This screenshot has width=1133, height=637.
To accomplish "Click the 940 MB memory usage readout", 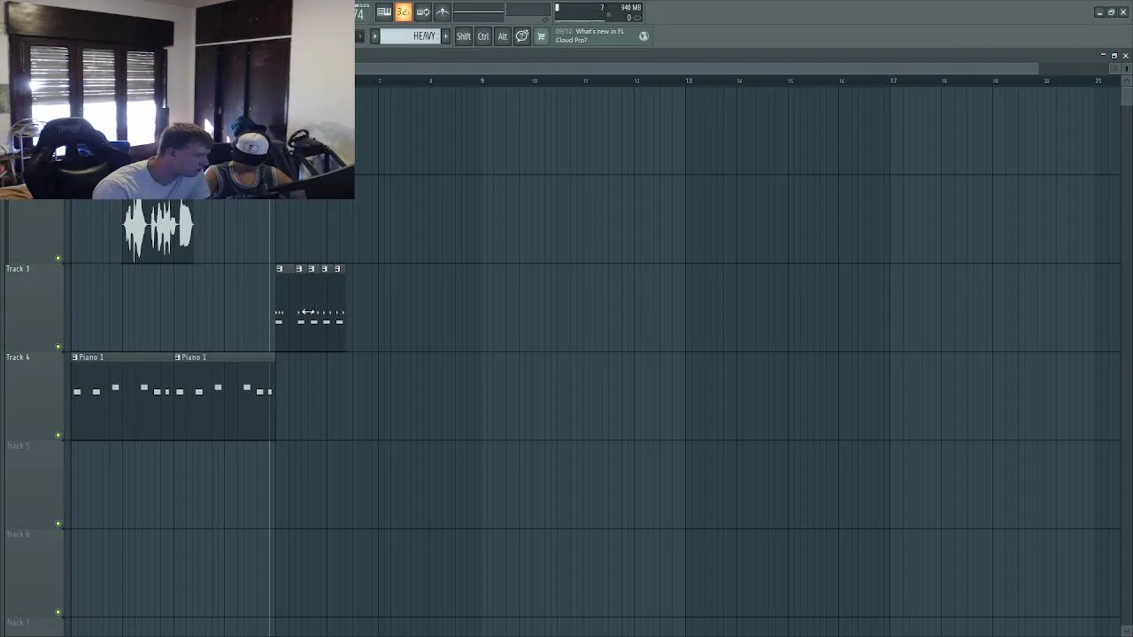I will 631,8.
